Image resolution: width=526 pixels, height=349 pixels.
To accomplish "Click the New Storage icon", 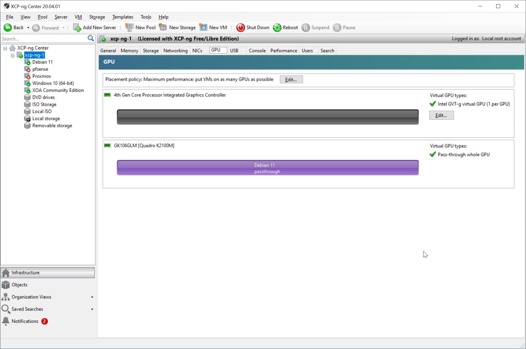I will pos(163,27).
